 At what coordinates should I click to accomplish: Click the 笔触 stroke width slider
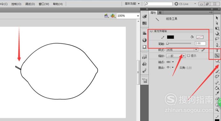179,43
